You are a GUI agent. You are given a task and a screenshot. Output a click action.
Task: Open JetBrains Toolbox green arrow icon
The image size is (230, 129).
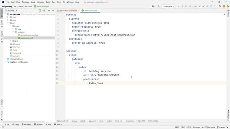click(x=227, y=6)
